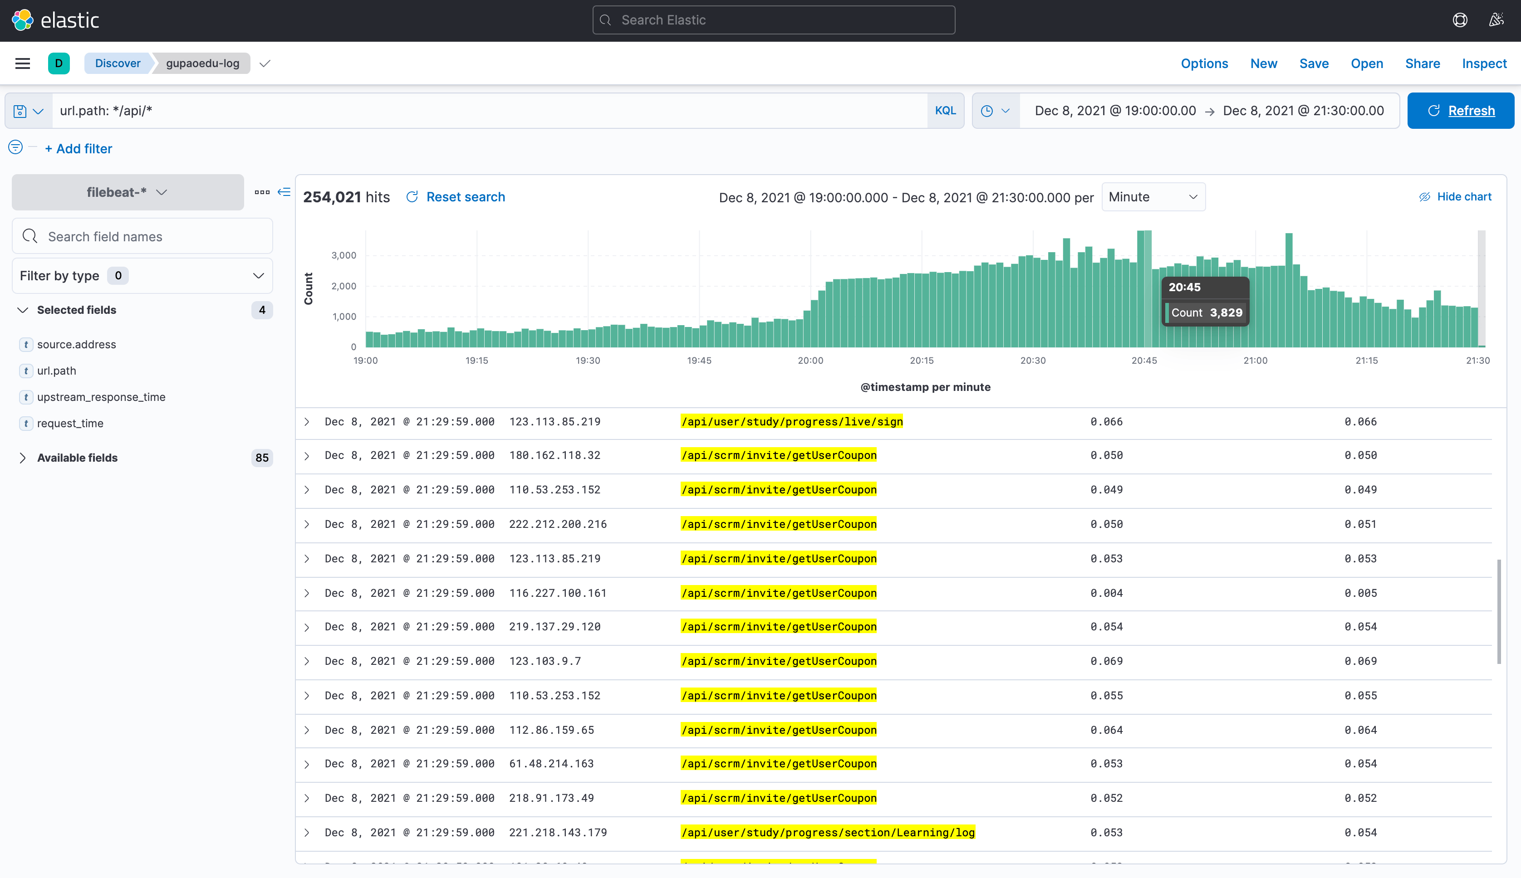The width and height of the screenshot is (1521, 878).
Task: Open the Options menu
Action: point(1204,63)
